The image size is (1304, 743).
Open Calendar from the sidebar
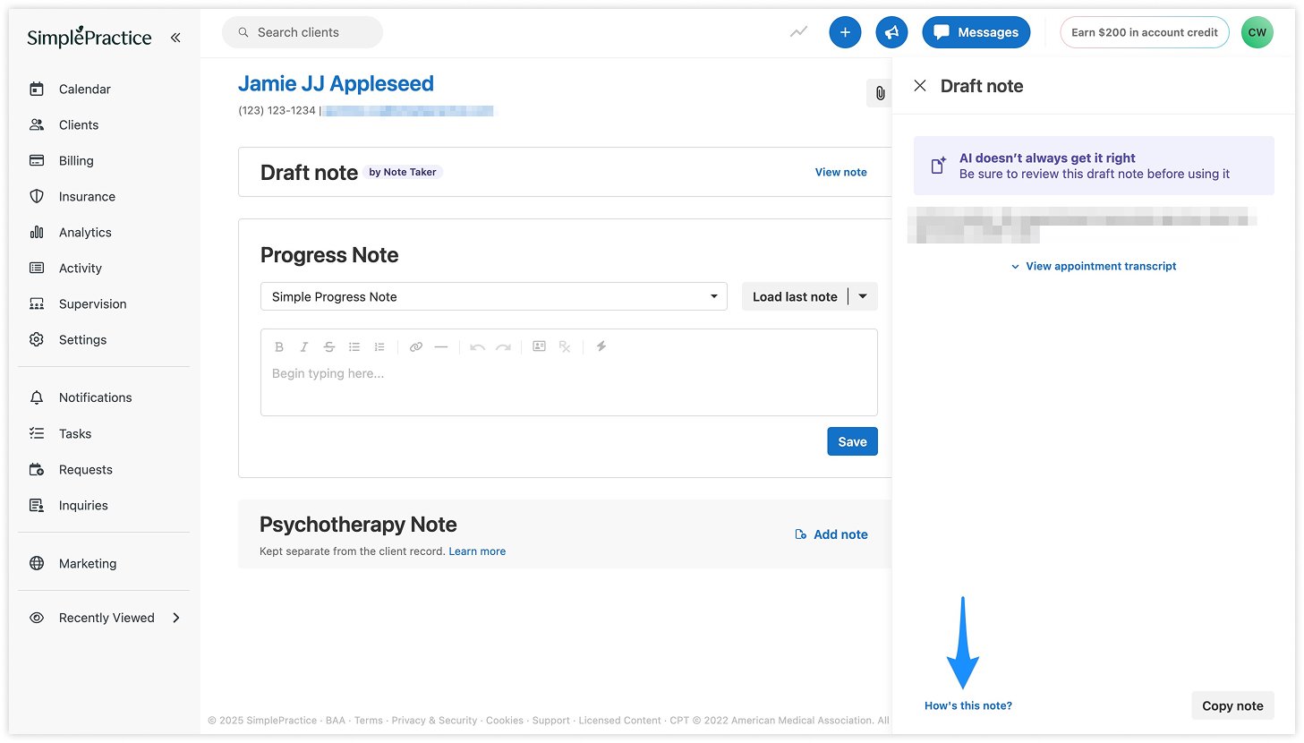coord(84,89)
